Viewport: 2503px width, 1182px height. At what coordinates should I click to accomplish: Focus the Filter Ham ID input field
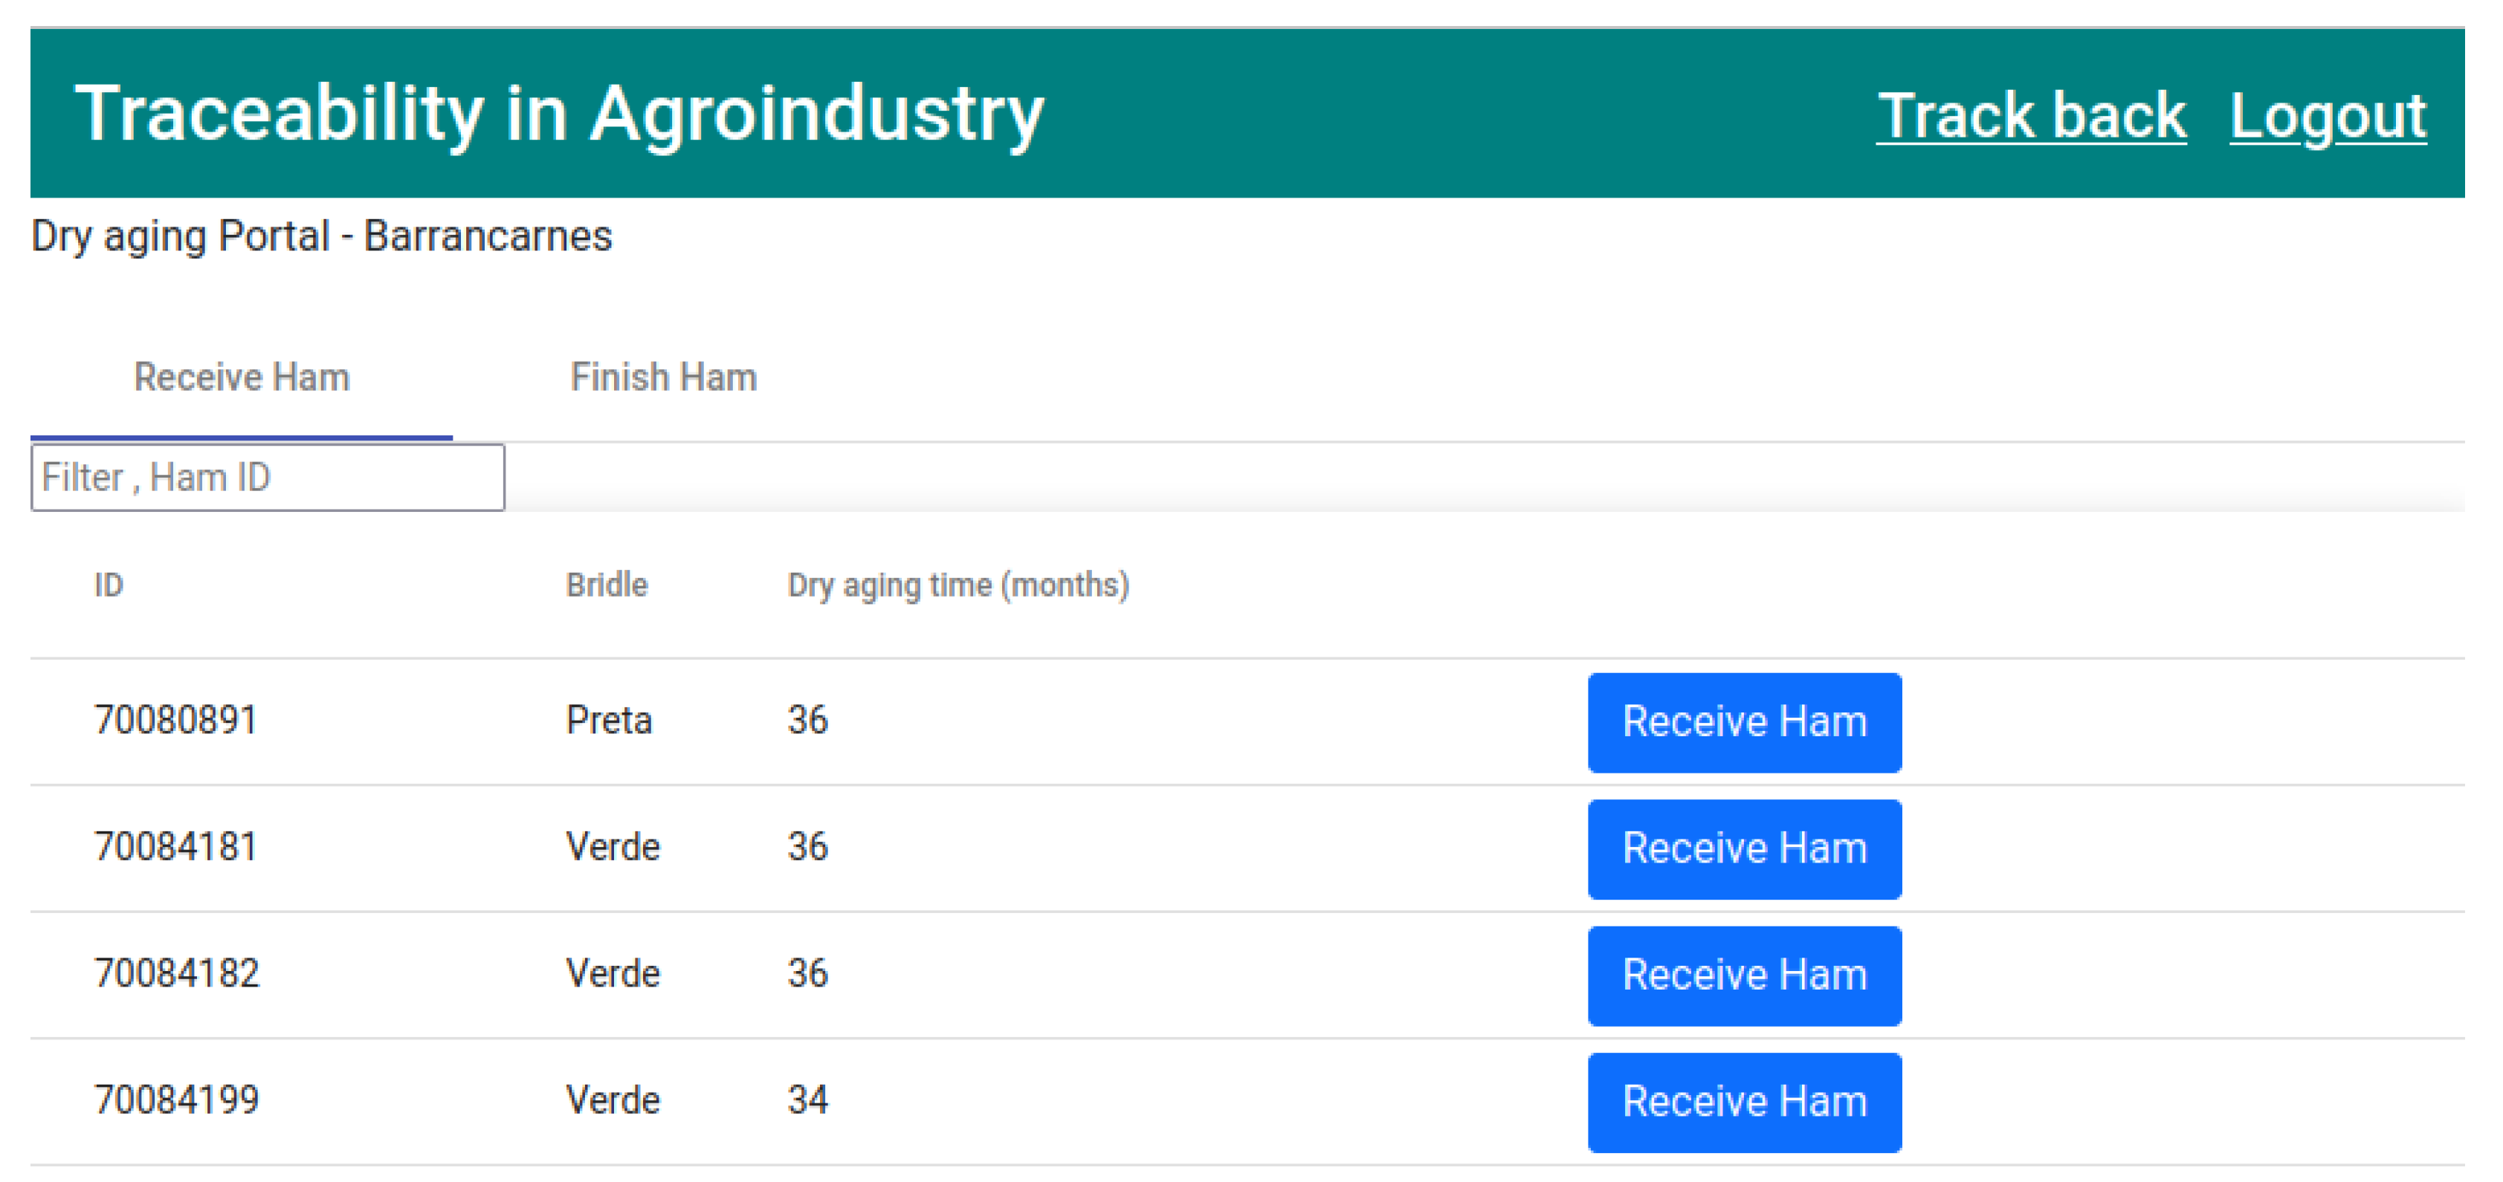[267, 477]
